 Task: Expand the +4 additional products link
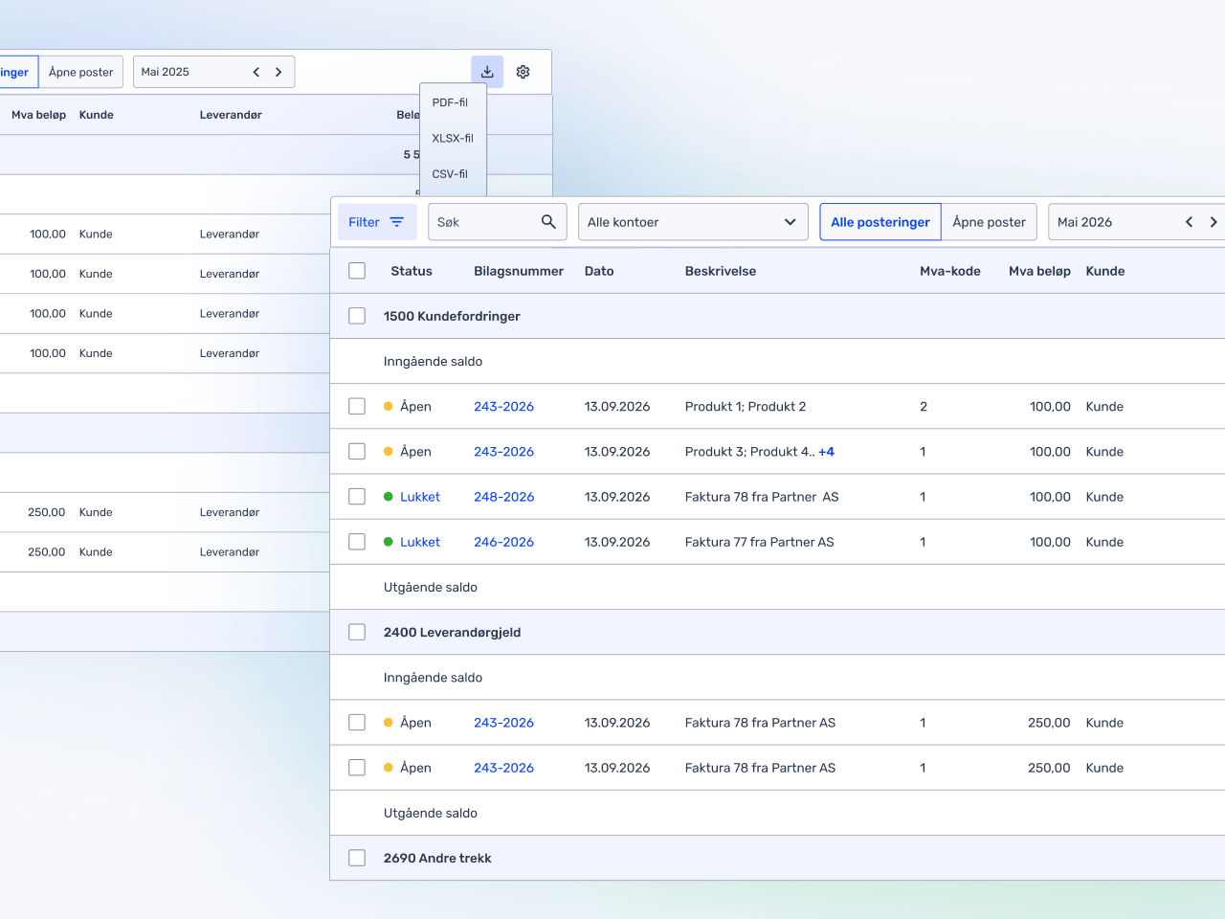[x=826, y=452]
